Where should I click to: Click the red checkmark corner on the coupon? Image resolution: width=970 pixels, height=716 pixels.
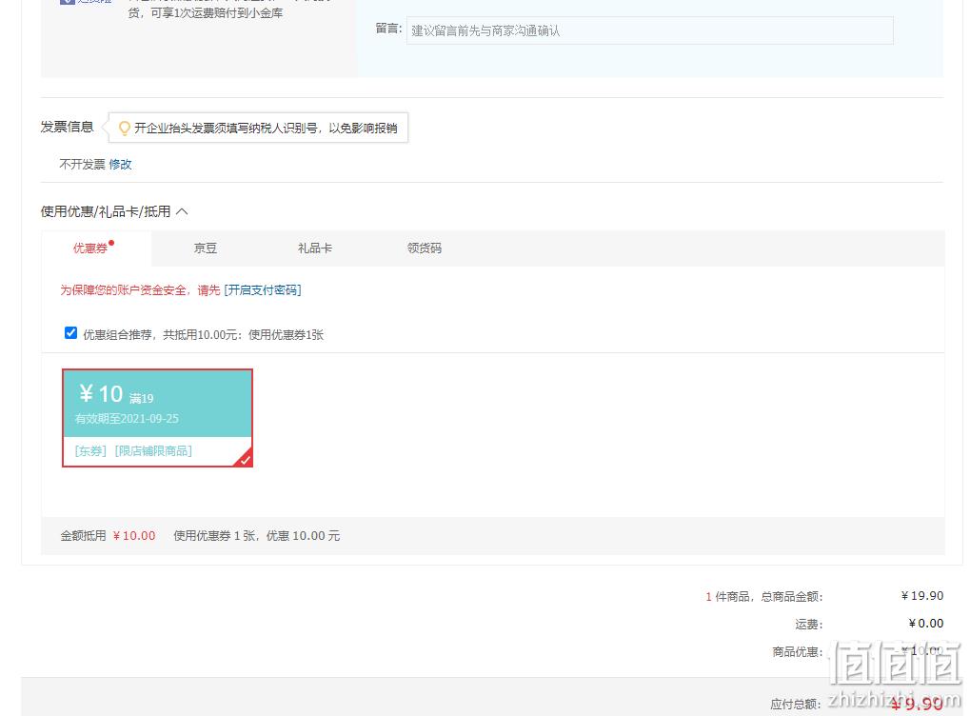pyautogui.click(x=245, y=459)
